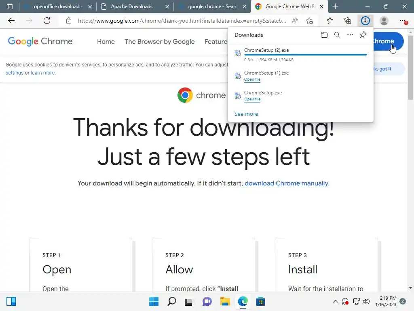
Task: Close the openoffice download tab
Action: [90, 6]
